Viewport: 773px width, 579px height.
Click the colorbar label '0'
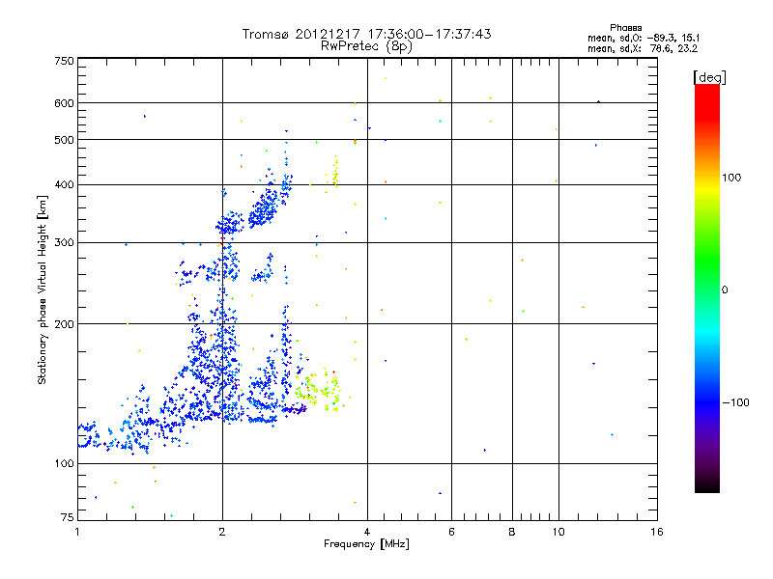pos(725,290)
